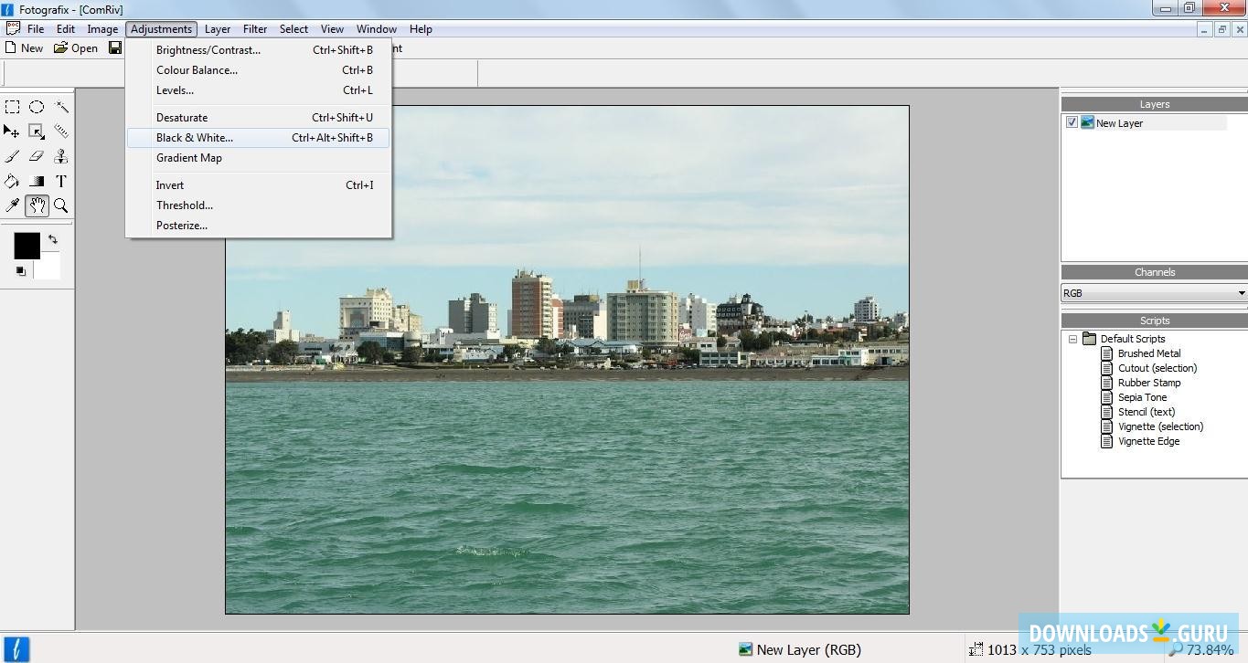Swap foreground and background colours
Screen dimensions: 1248x663
53,239
